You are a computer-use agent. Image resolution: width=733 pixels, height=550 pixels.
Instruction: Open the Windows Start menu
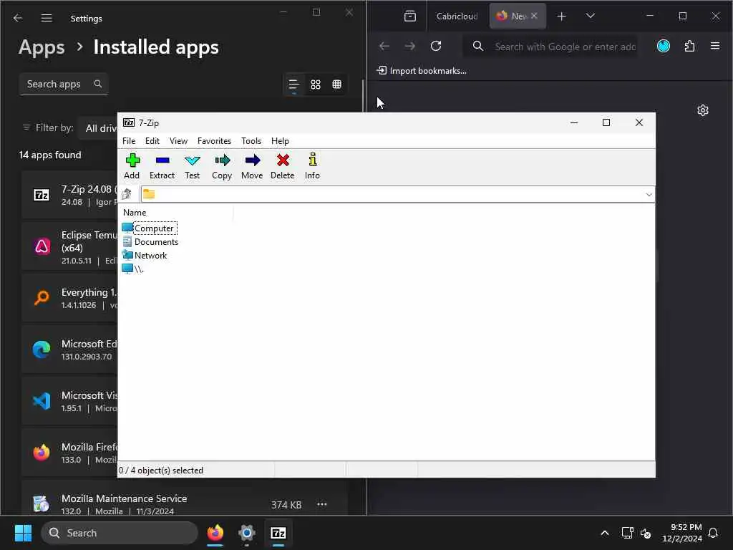tap(23, 533)
